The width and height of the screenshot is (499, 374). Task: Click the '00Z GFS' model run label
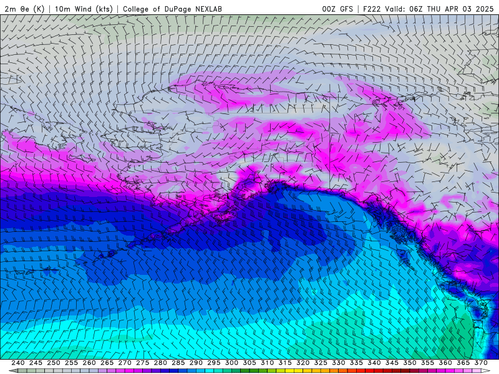(x=337, y=9)
